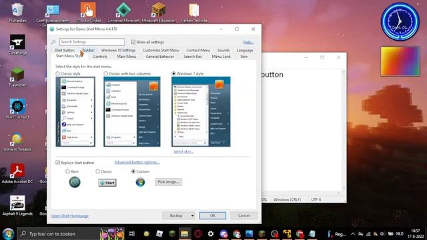
Task: Open the Skin tab
Action: (244, 57)
